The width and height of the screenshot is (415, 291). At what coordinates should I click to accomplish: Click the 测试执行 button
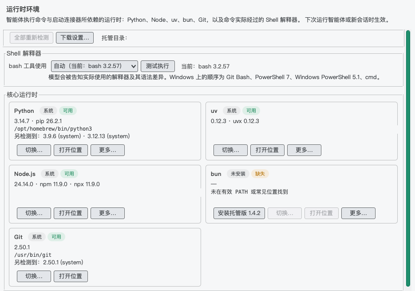click(158, 66)
